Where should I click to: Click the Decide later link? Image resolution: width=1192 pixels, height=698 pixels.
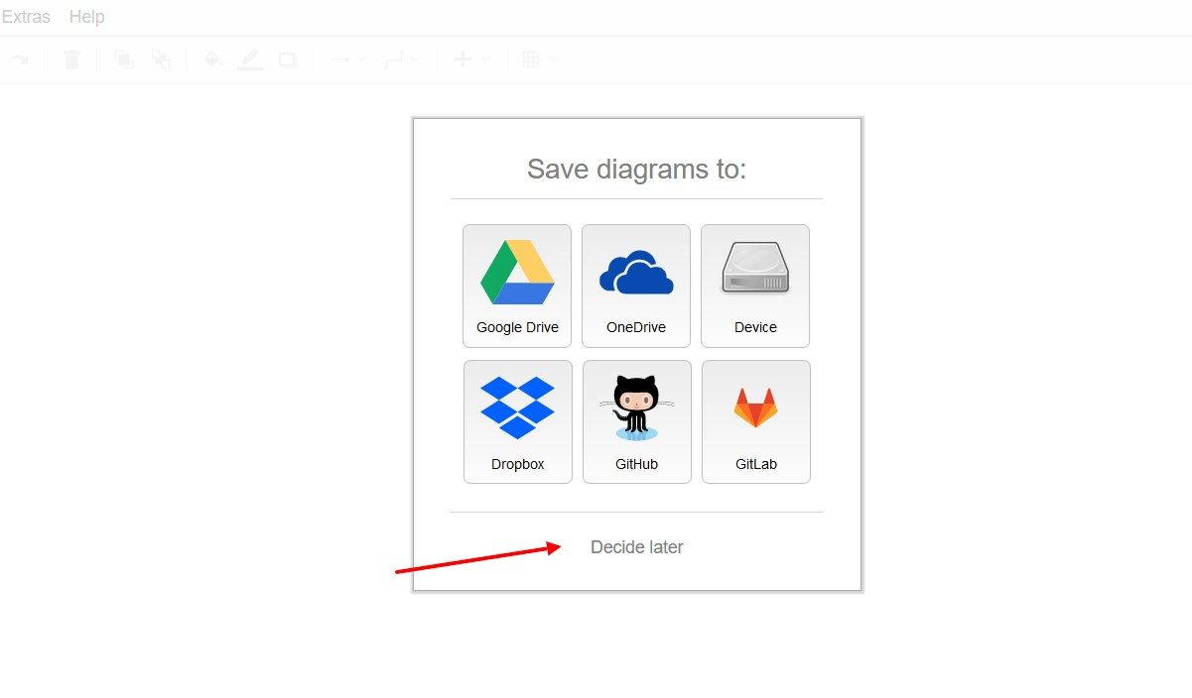pyautogui.click(x=636, y=547)
